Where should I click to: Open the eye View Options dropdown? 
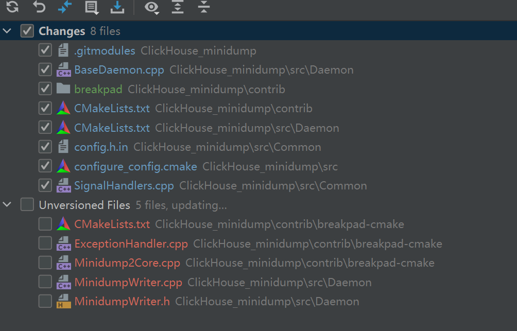pos(152,8)
